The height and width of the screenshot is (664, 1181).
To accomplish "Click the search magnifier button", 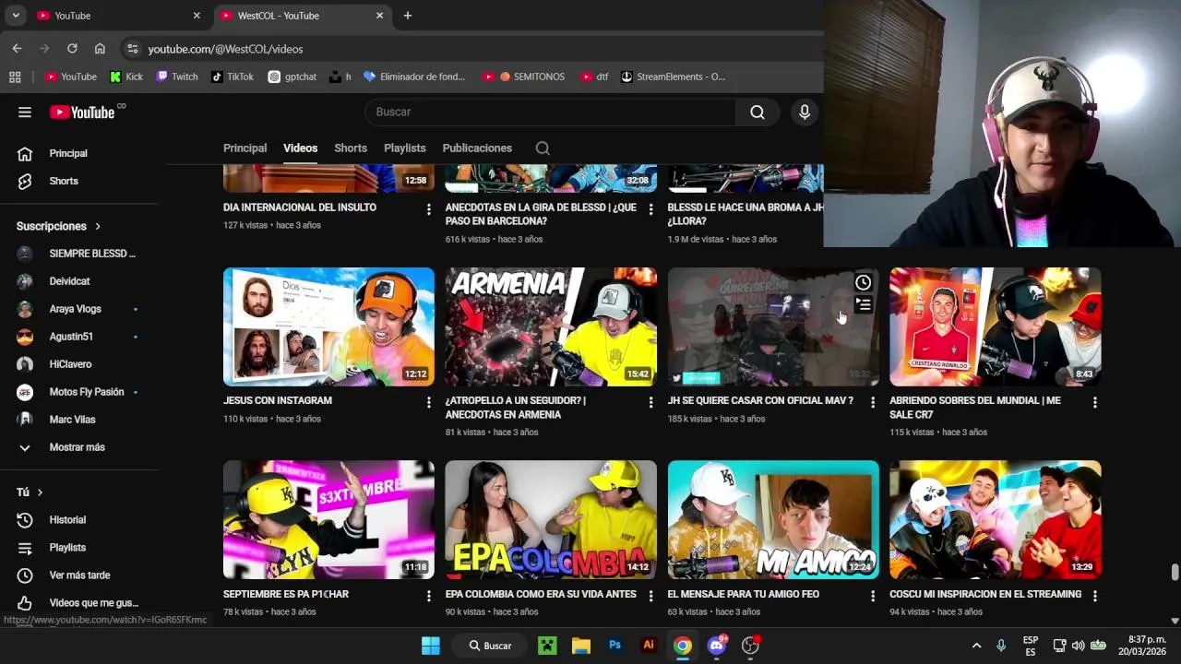I will (758, 113).
